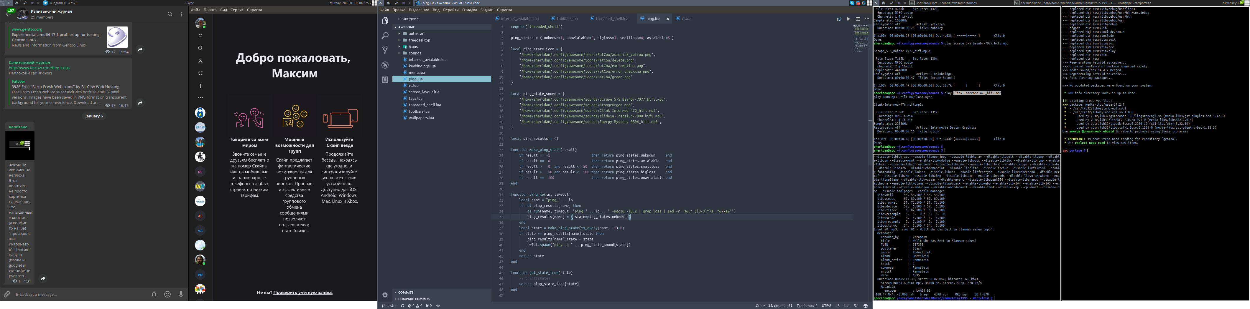This screenshot has height=309, width=1250.
Task: Toggle voice message microphone in Telegram
Action: (181, 294)
